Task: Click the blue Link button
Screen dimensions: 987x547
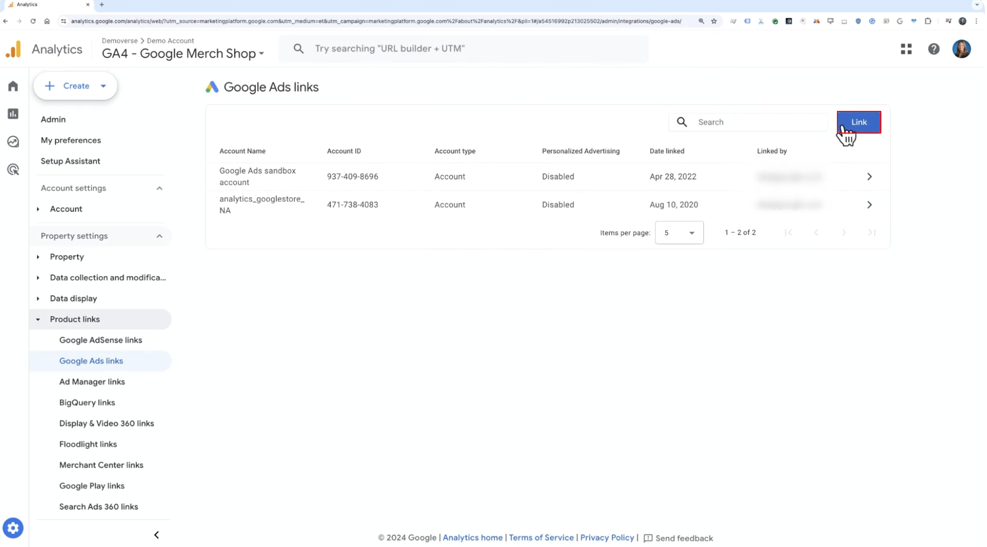Action: pos(860,122)
